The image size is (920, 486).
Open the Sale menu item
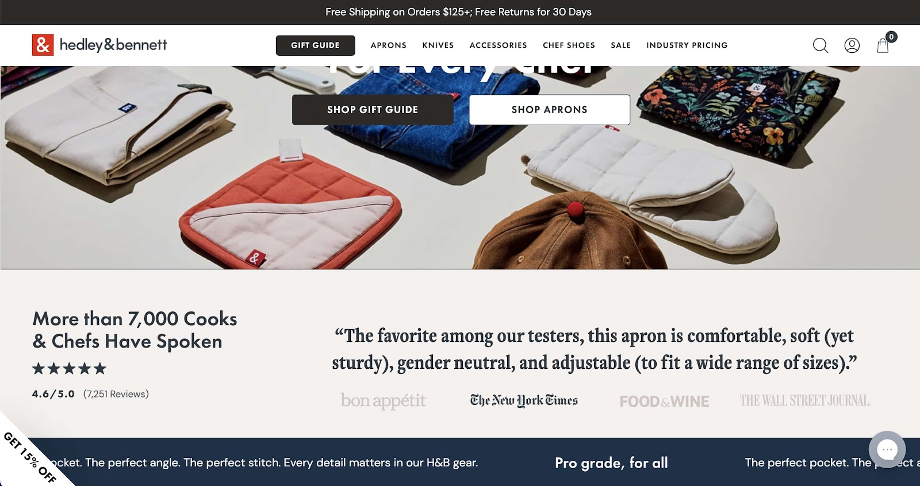tap(621, 45)
